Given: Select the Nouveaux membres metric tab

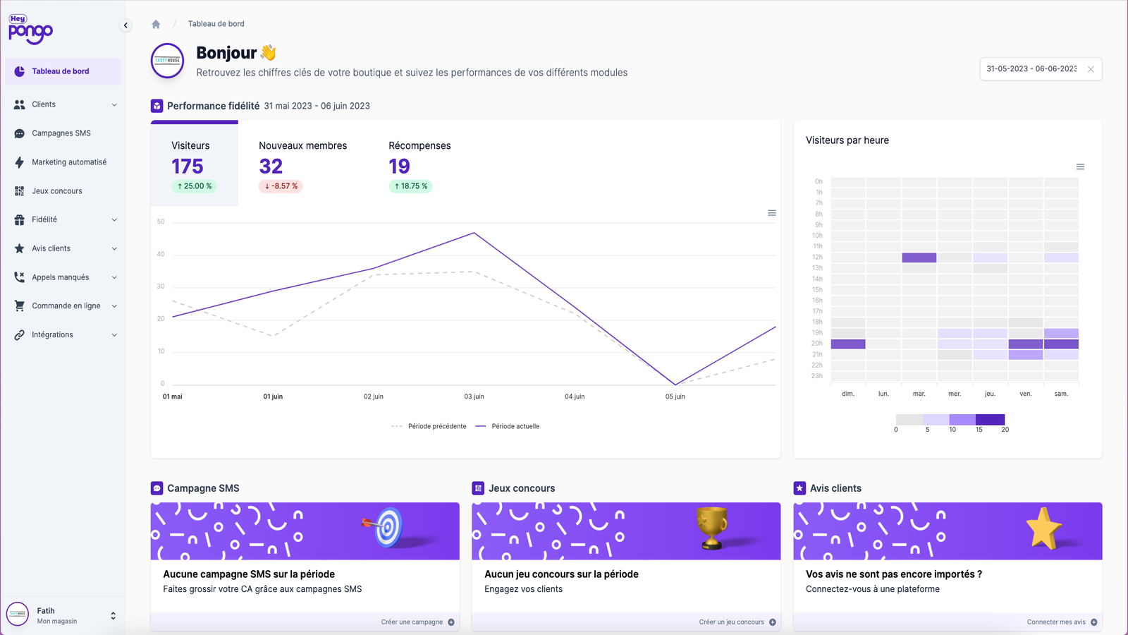Looking at the screenshot, I should point(303,165).
